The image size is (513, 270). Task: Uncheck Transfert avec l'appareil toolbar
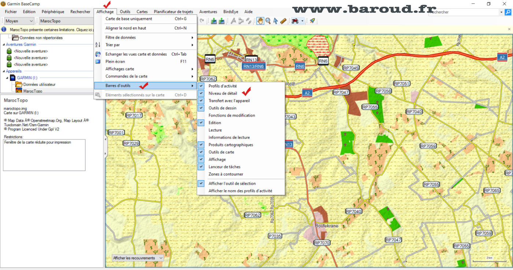pos(201,101)
